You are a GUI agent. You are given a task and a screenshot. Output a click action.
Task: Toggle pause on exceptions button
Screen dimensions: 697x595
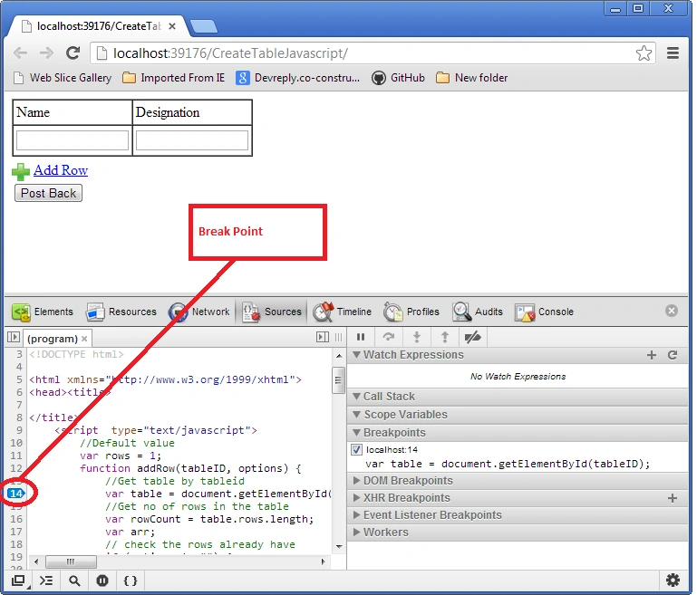(x=102, y=581)
